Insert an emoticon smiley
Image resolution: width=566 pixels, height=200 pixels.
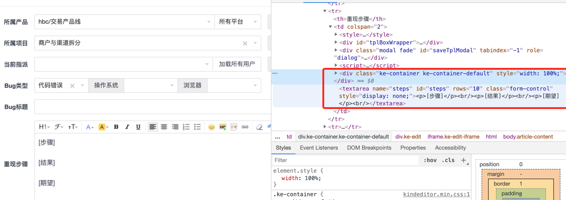pyautogui.click(x=212, y=127)
